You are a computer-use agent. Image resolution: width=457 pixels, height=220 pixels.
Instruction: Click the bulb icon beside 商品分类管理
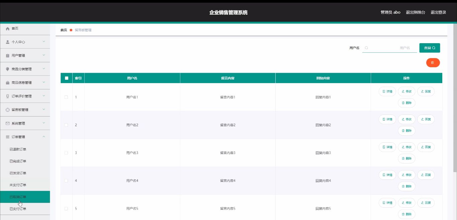point(8,69)
